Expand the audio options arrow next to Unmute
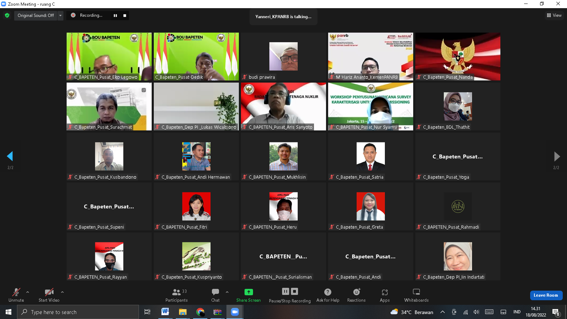567x319 pixels. pos(28,292)
